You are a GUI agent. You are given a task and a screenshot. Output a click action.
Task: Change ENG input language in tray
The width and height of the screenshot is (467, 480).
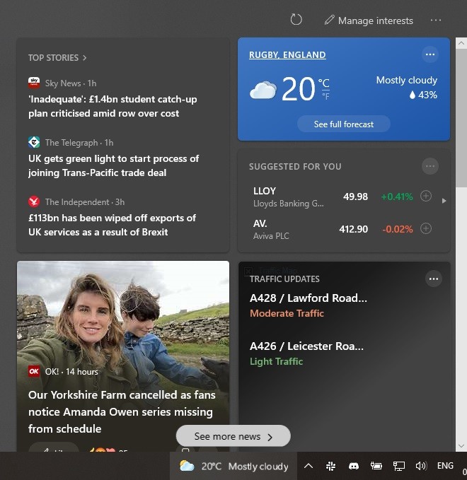click(x=445, y=466)
